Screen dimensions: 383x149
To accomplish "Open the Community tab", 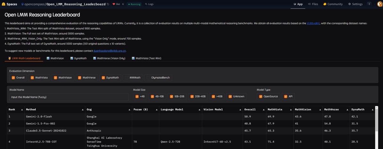I will pos(333,4).
